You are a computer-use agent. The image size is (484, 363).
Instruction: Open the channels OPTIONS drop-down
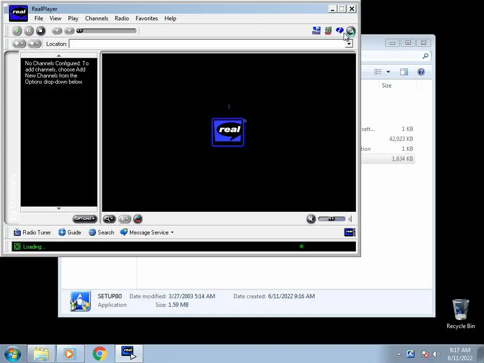[85, 218]
